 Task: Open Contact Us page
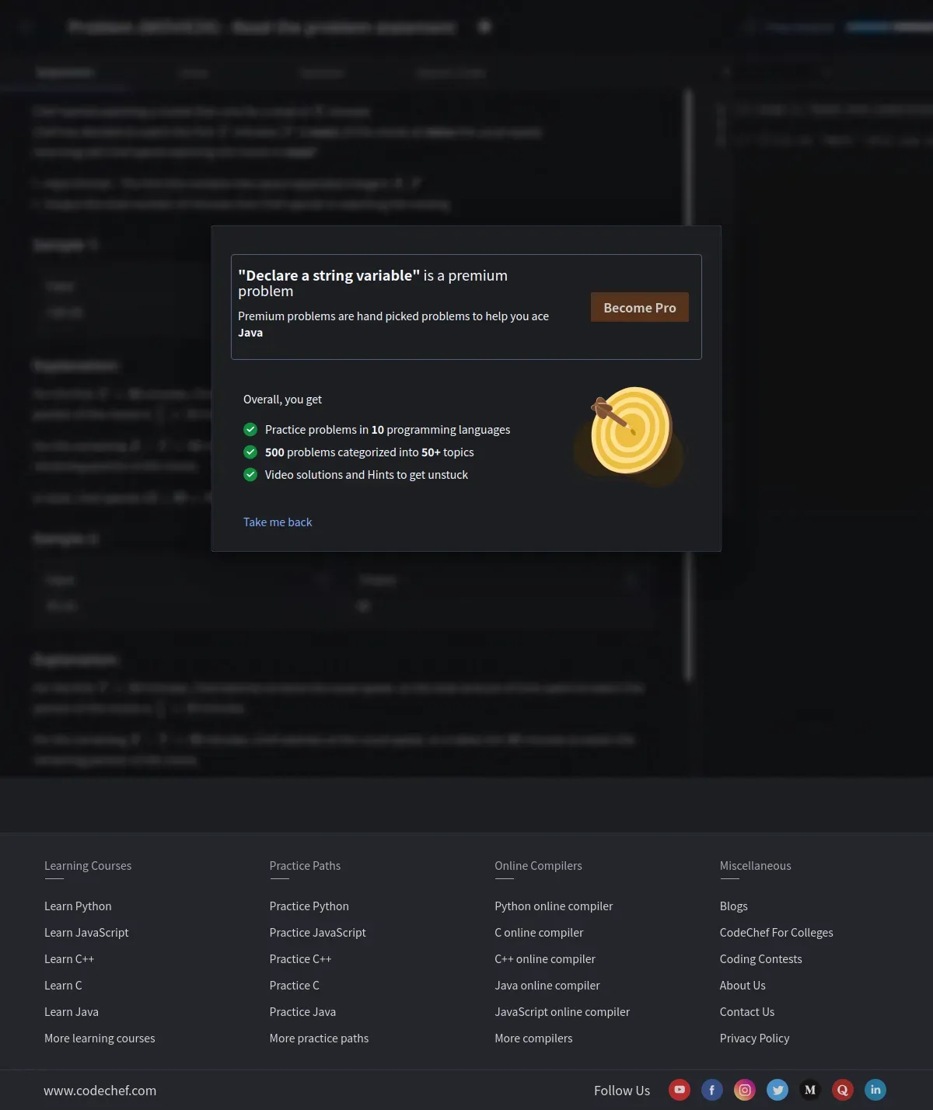click(x=747, y=1011)
